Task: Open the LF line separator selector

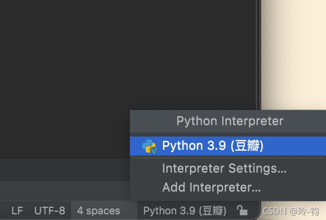Action: pos(17,211)
